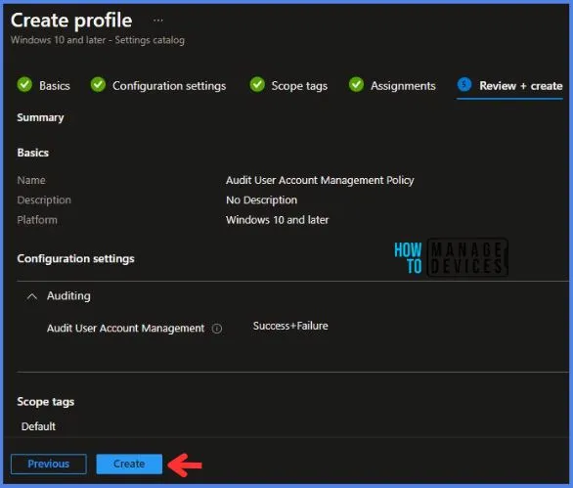Click the Scope tags green checkmark icon
Screen dimensions: 573x488
(257, 84)
